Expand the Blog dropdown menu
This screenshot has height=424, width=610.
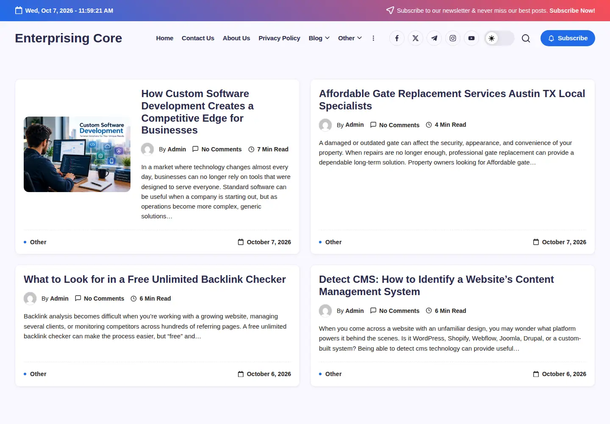click(x=319, y=38)
